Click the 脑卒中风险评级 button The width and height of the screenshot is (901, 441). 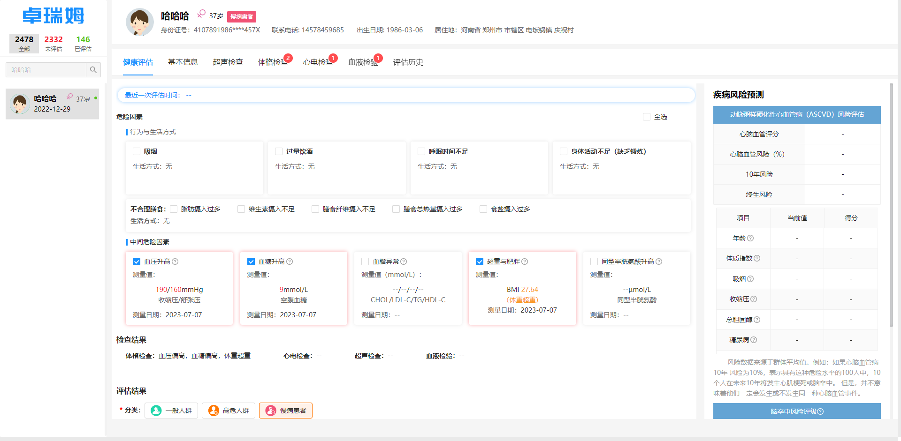796,411
